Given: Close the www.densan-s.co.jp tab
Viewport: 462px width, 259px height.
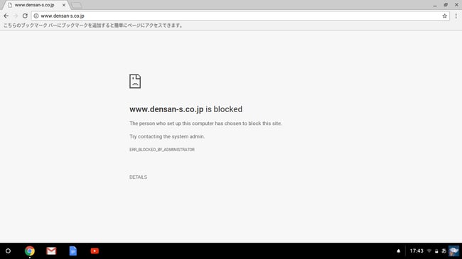Looking at the screenshot, I should coord(64,5).
